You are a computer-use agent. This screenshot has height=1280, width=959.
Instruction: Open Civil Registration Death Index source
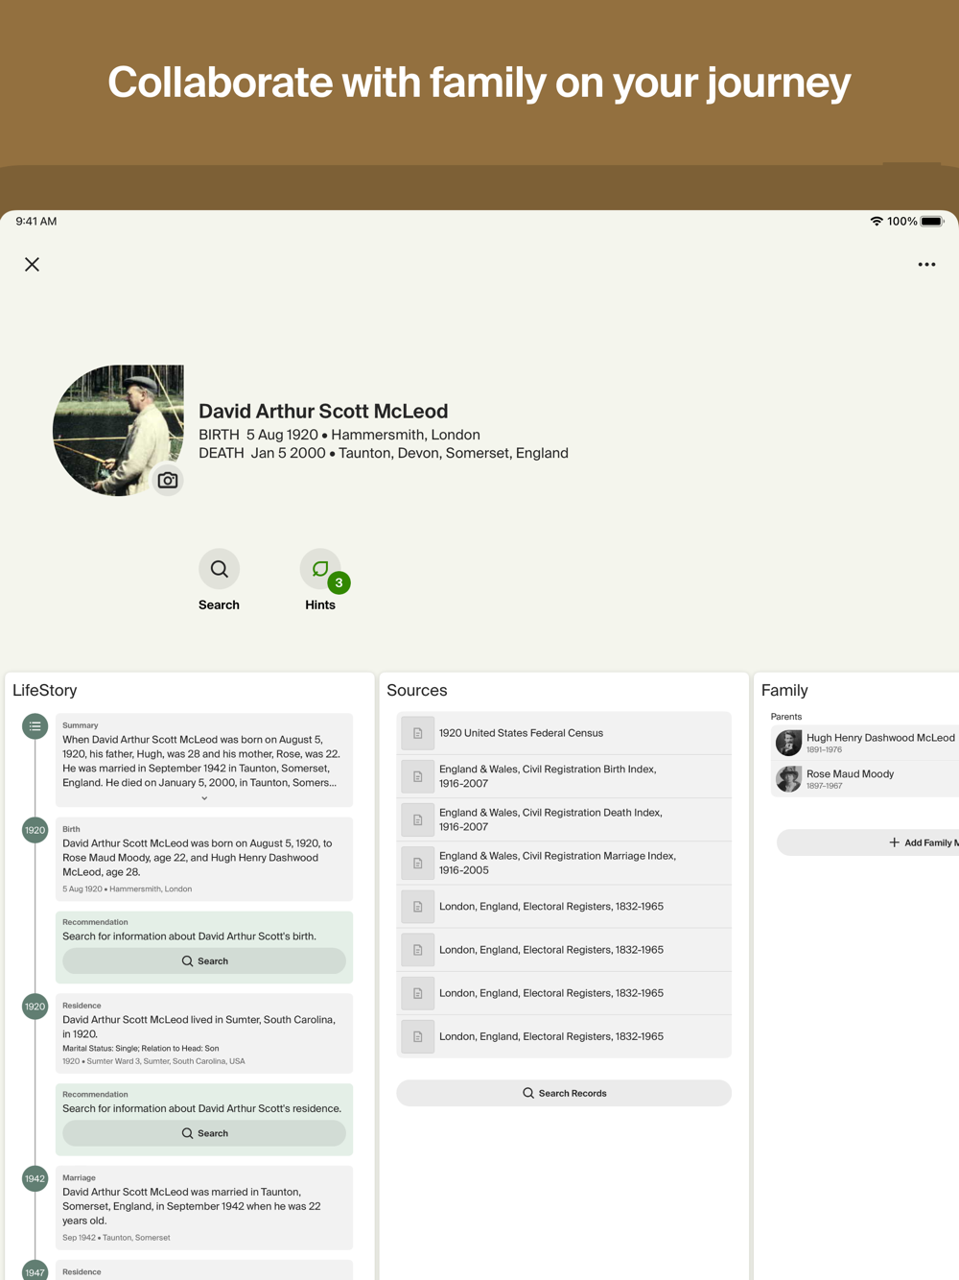[x=564, y=819]
